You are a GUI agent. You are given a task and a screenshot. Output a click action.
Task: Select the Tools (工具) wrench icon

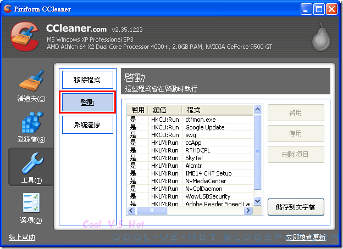pos(32,163)
